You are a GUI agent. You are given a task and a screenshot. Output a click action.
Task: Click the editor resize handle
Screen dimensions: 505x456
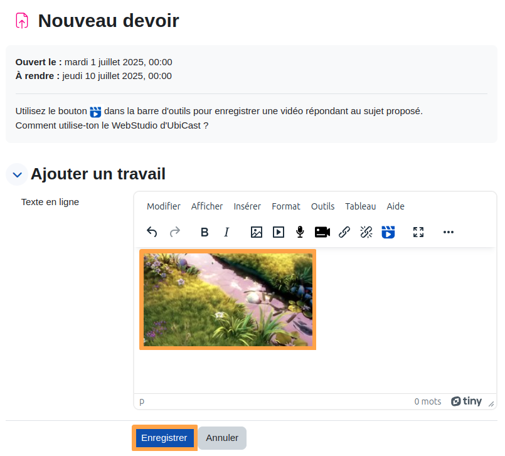pos(491,404)
